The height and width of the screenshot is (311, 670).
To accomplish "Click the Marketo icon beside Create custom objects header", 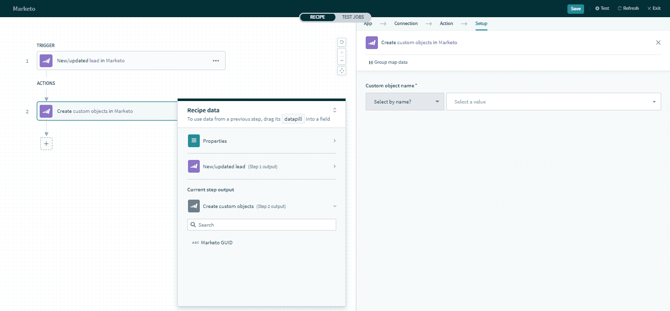I will coord(372,43).
